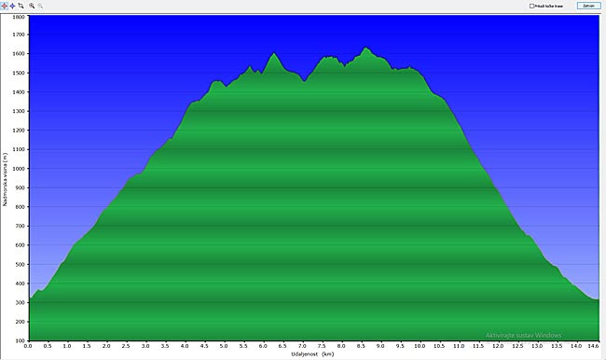Click the 1500 value on elevation axis
This screenshot has height=360, width=606.
click(19, 73)
